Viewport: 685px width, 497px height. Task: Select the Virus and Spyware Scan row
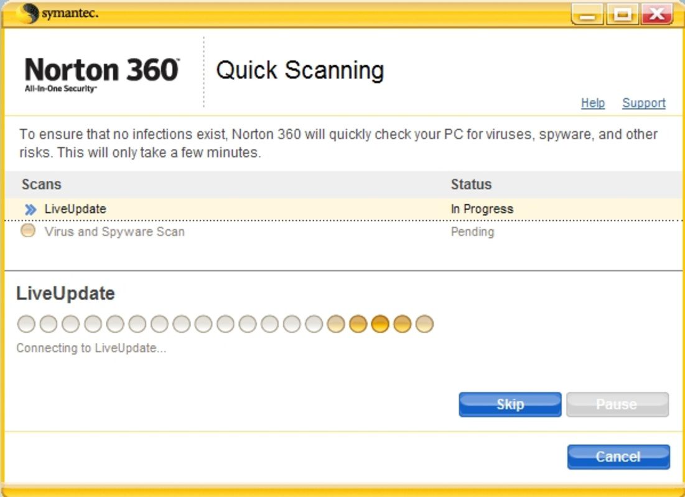click(343, 231)
